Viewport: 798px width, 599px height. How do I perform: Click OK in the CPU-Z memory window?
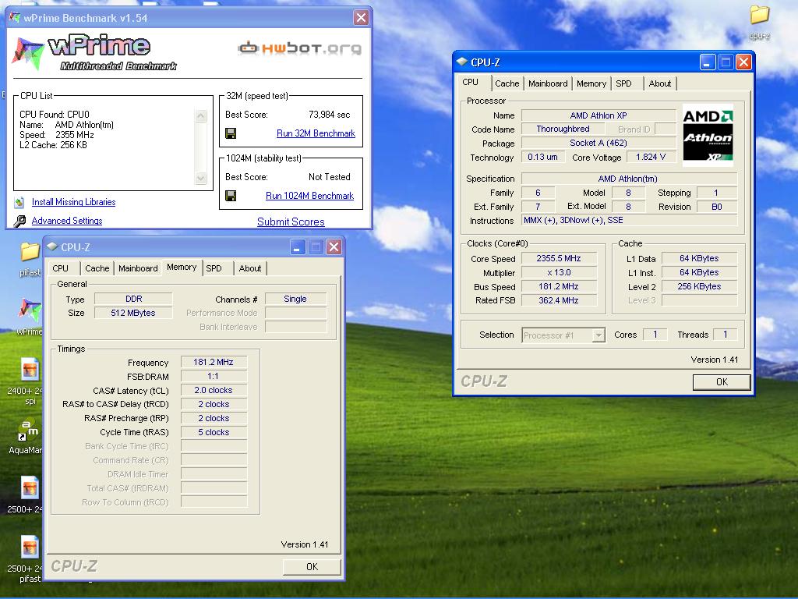point(312,567)
